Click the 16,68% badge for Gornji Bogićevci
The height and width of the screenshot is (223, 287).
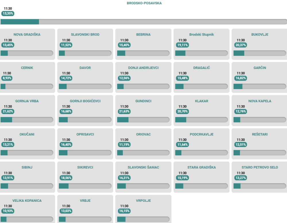coord(66,111)
